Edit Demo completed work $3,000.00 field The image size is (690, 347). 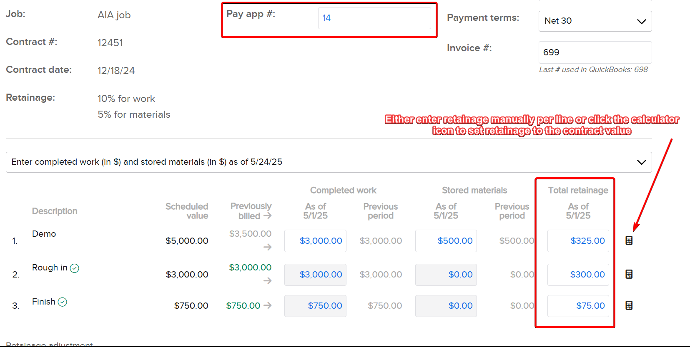click(315, 241)
